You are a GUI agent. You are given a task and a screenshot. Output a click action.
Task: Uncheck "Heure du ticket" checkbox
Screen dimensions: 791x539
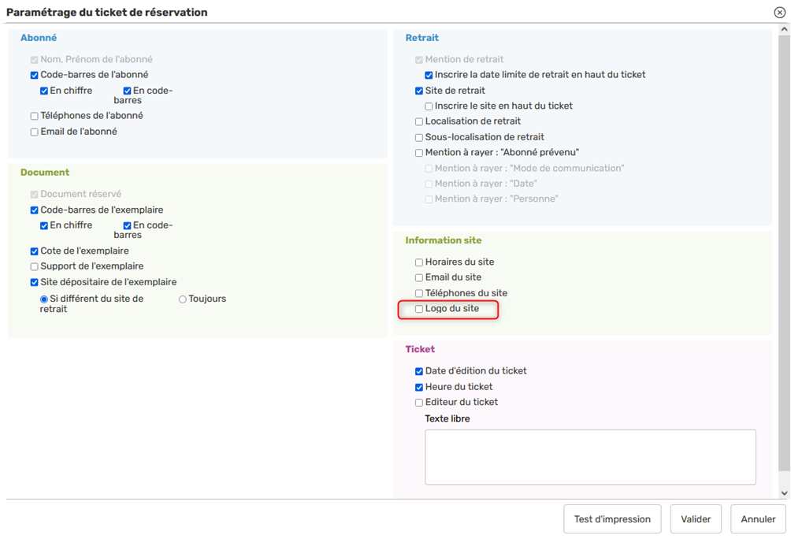coord(419,387)
